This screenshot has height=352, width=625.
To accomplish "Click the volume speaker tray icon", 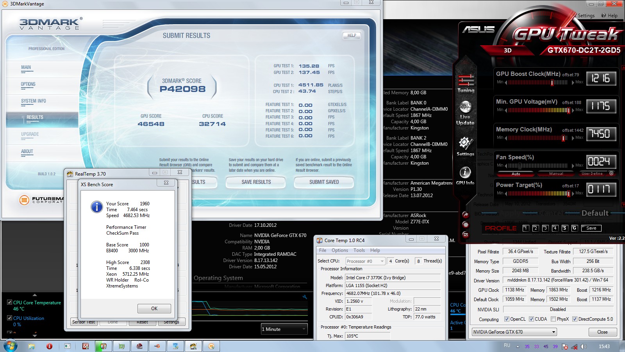I will click(x=584, y=347).
